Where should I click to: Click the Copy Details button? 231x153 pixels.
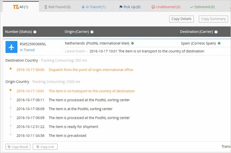pyautogui.click(x=181, y=19)
